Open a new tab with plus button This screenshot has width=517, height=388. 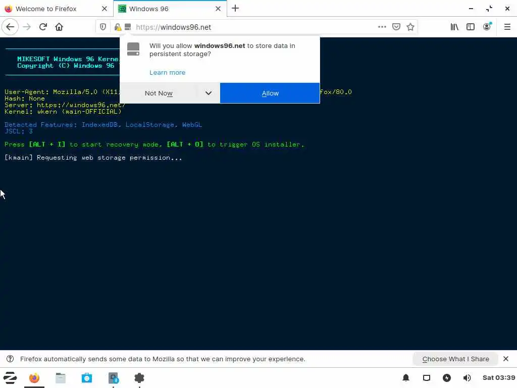[235, 9]
